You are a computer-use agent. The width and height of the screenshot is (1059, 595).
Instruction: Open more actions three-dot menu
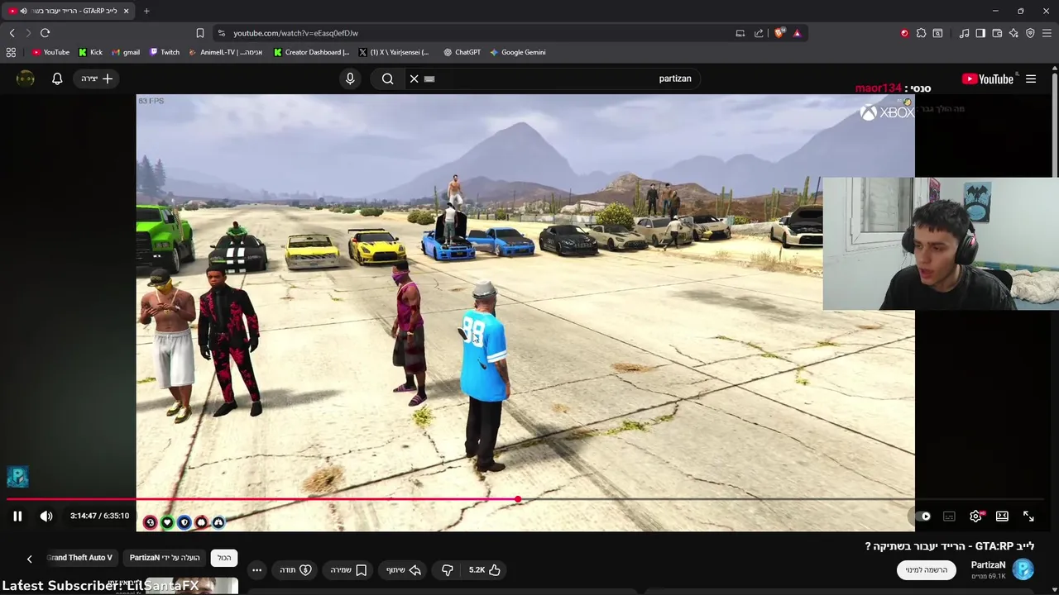(x=256, y=570)
